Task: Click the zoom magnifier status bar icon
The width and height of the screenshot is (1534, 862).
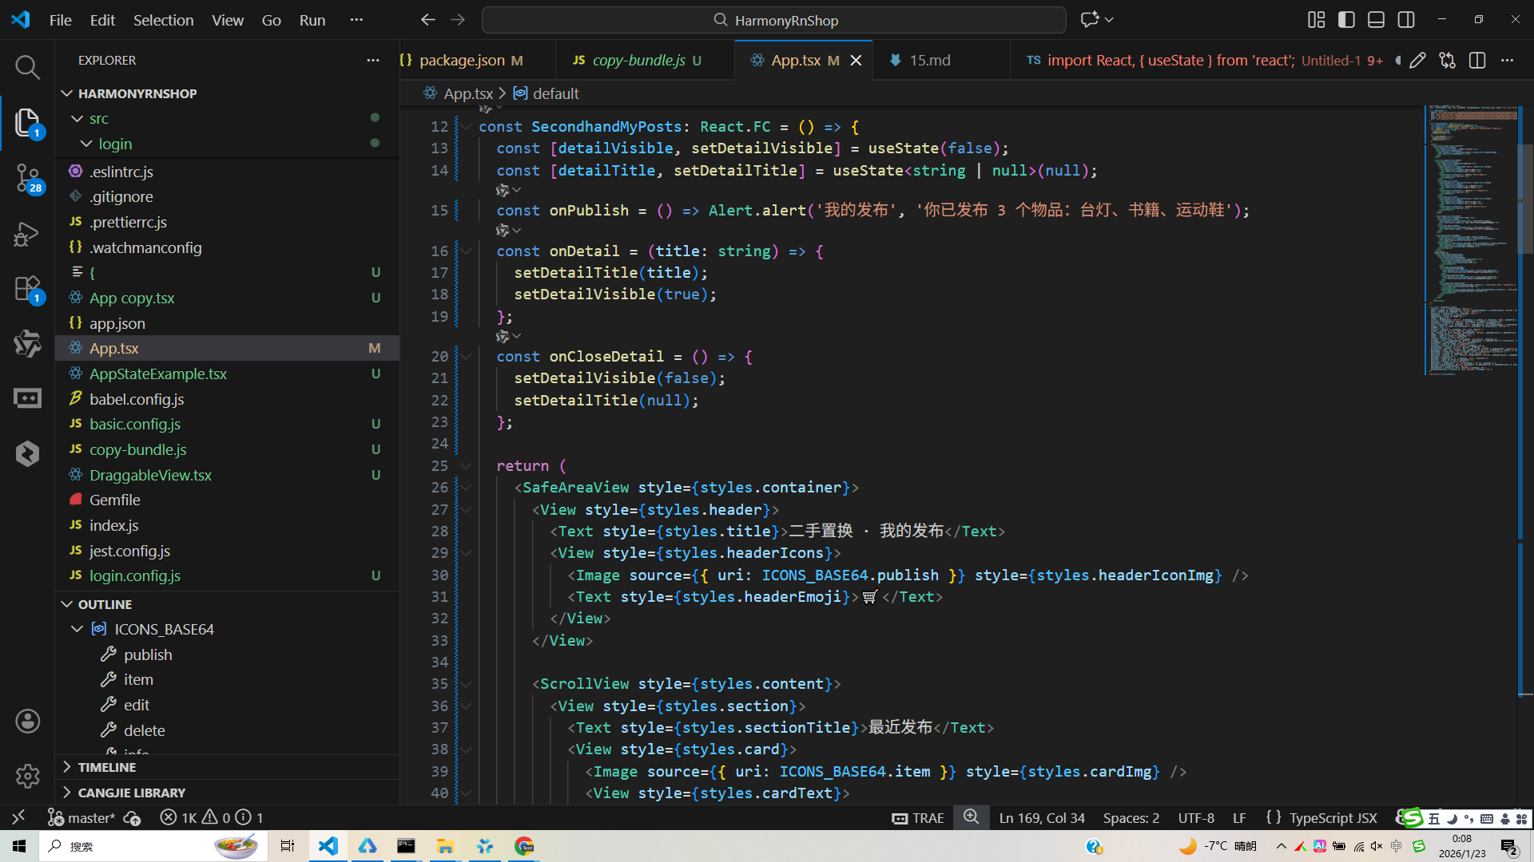Action: 971,817
